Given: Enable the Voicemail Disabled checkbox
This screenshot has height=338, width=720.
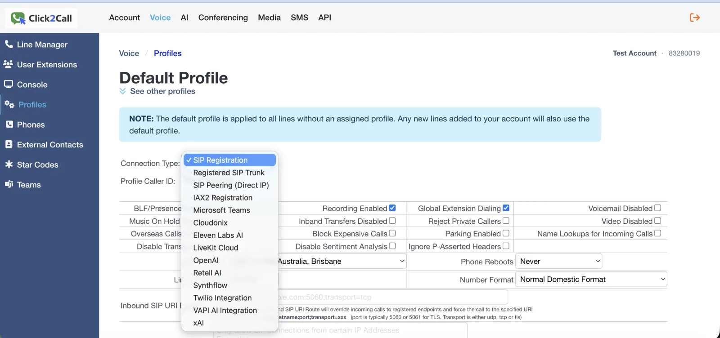Looking at the screenshot, I should (657, 208).
